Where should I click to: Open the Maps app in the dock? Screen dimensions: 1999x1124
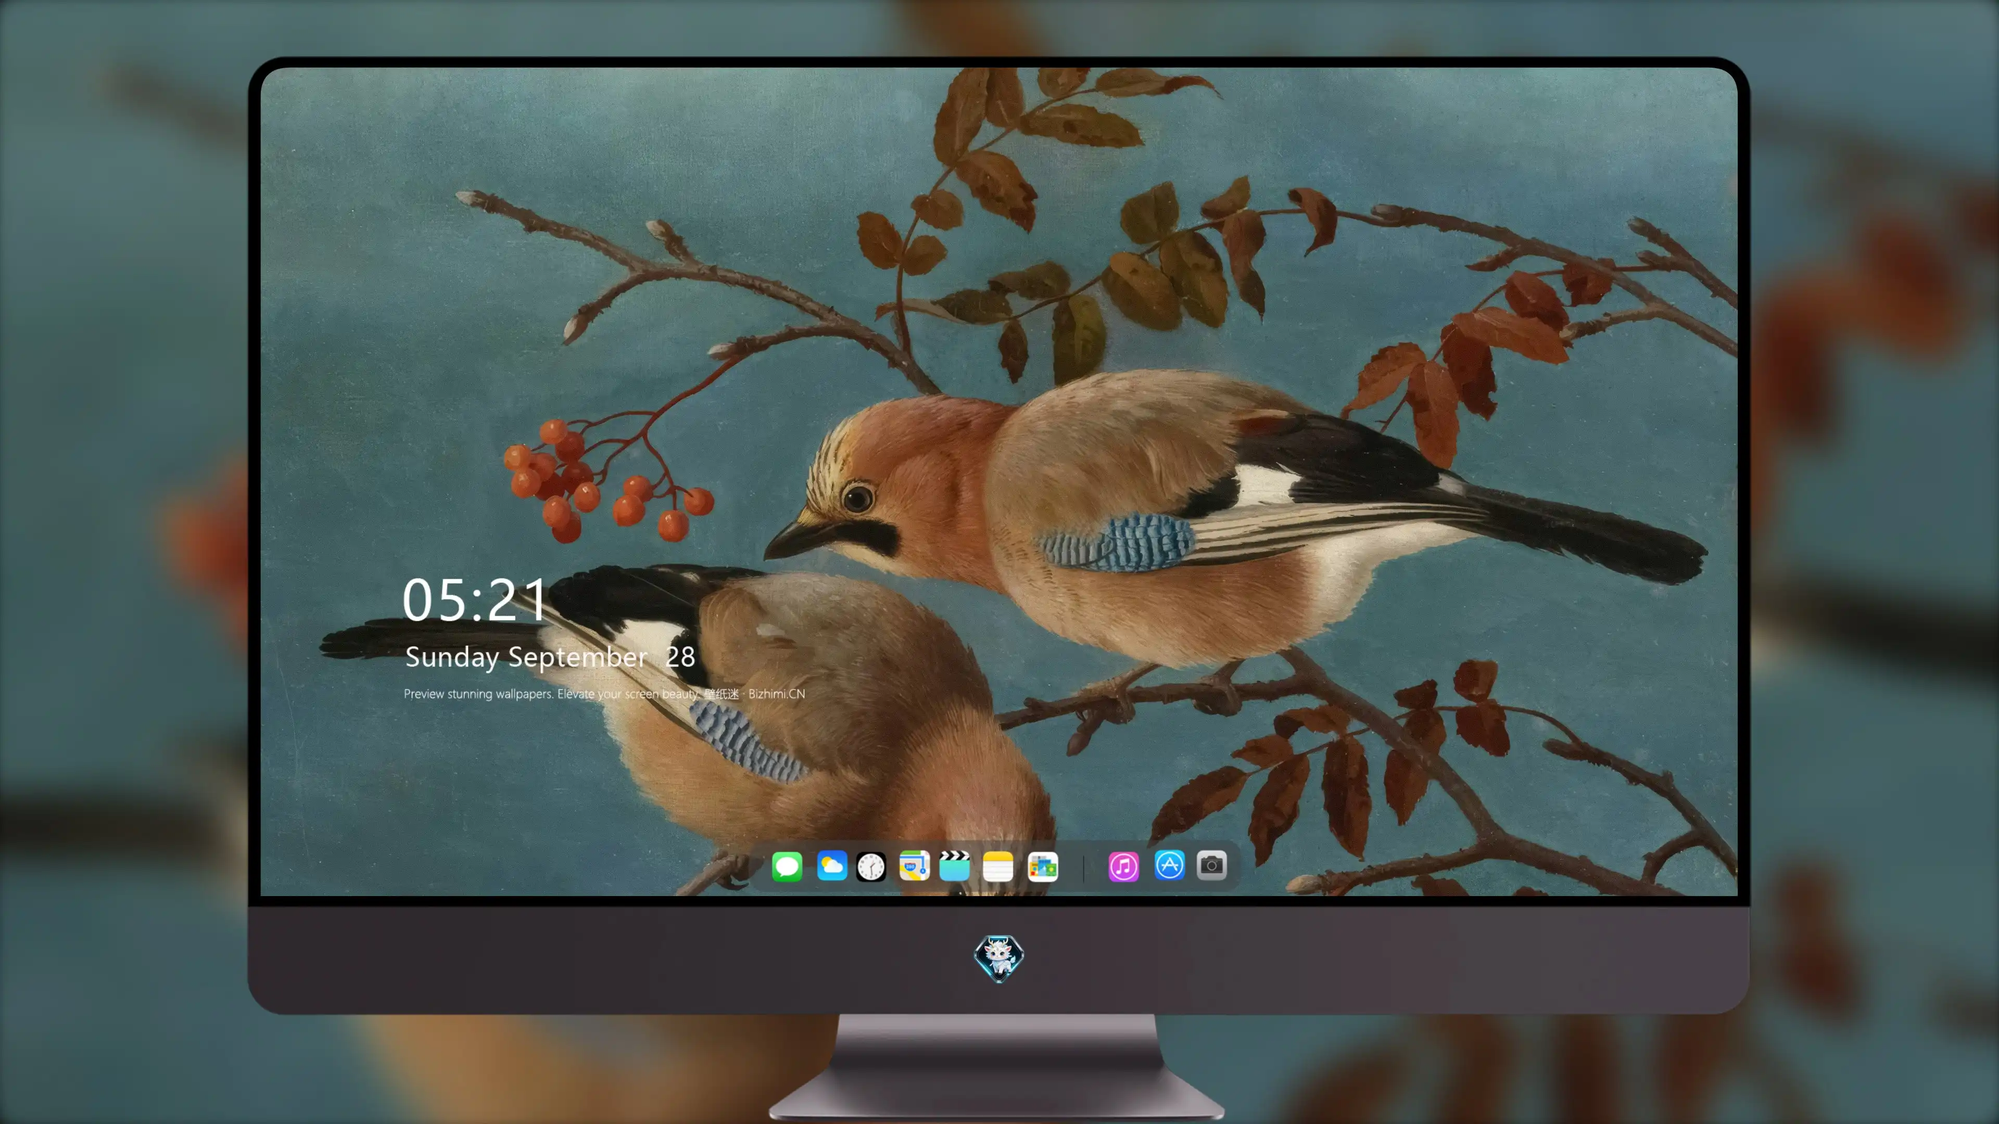(x=914, y=866)
